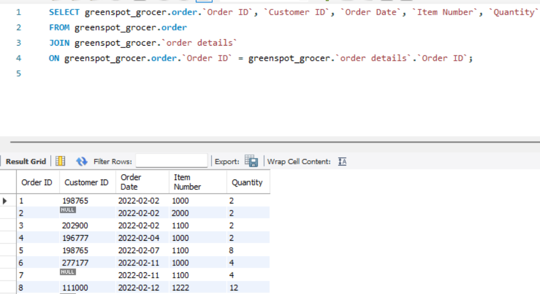Viewport: 540px width, 294px height.
Task: Focus the Filter Rows input field
Action: pyautogui.click(x=171, y=161)
